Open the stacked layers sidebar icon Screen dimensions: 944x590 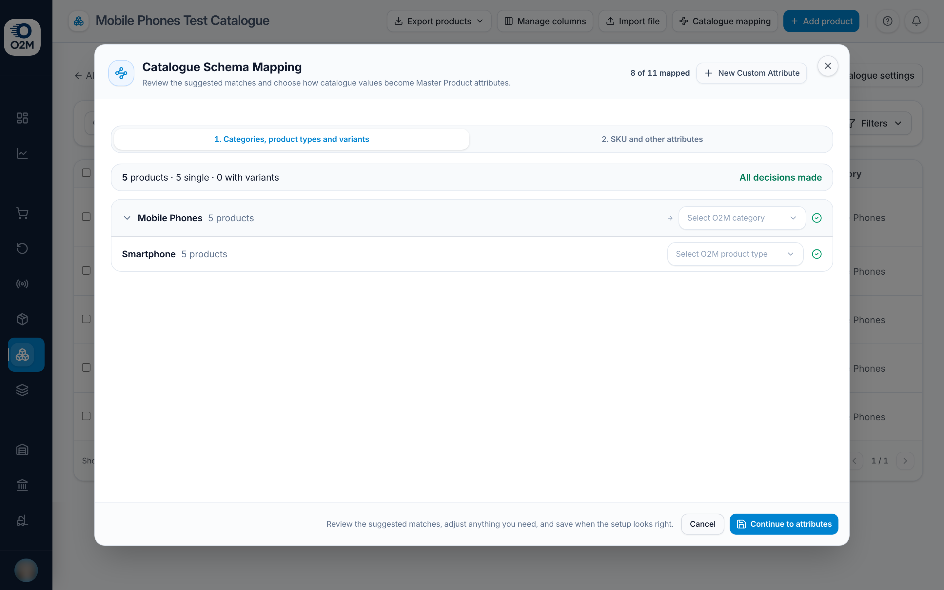point(22,390)
